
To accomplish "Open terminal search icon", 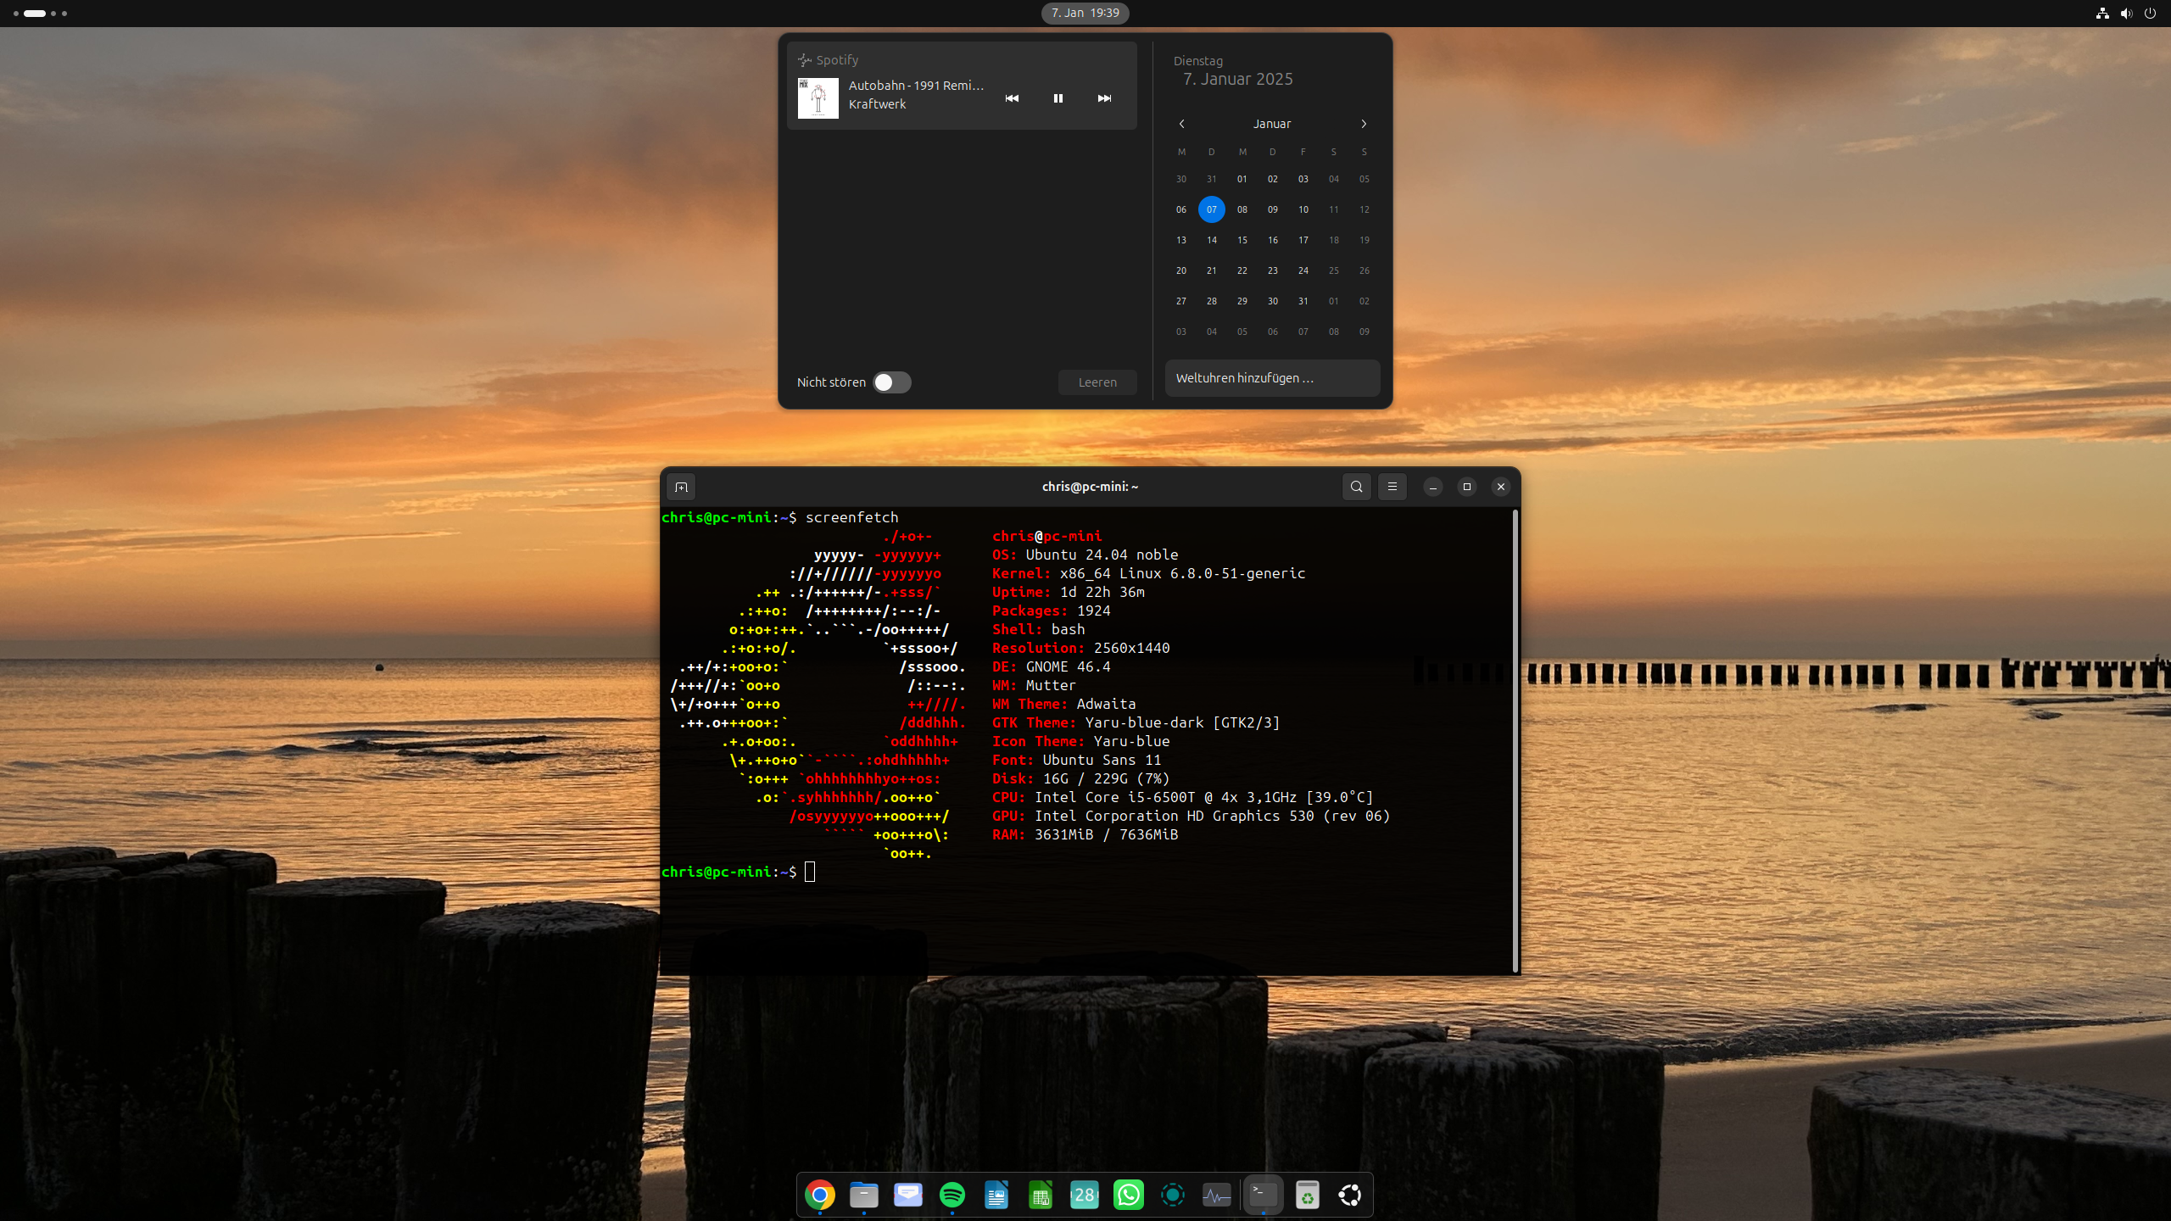I will (x=1356, y=487).
